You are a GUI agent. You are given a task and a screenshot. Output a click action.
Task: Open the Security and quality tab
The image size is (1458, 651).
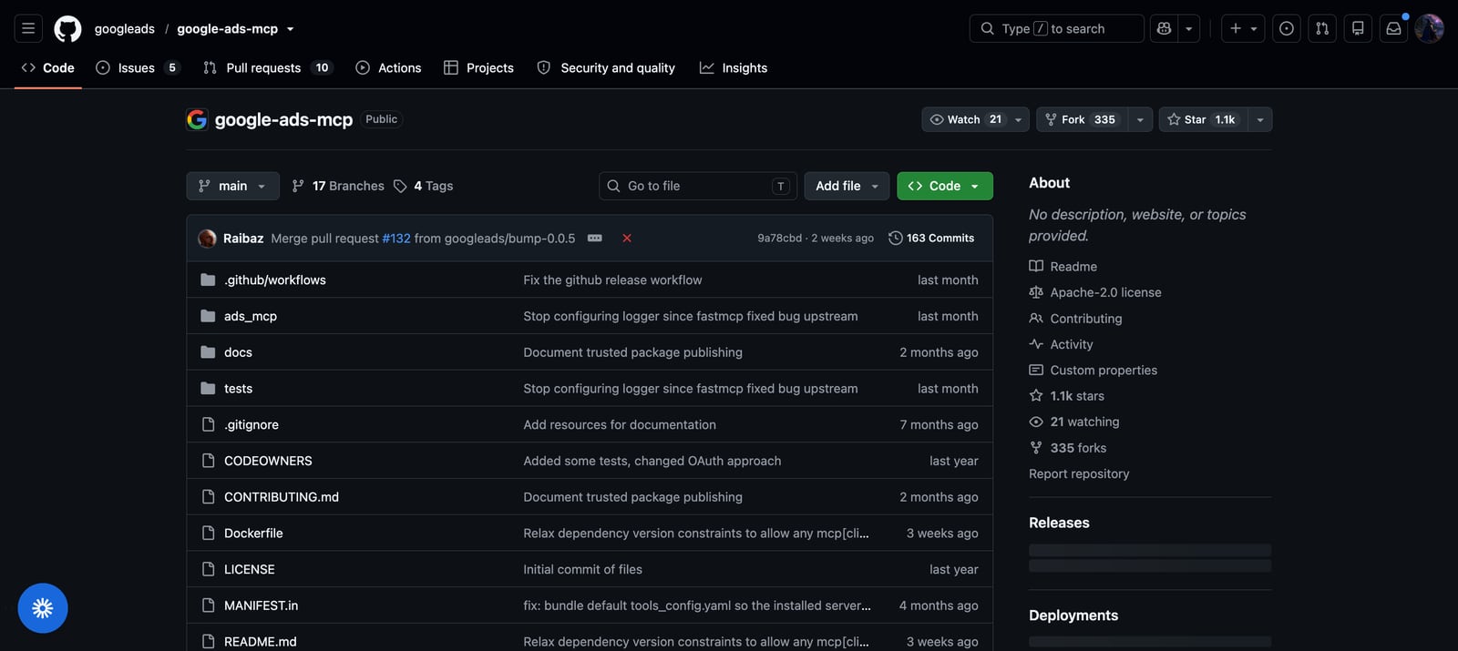click(606, 67)
